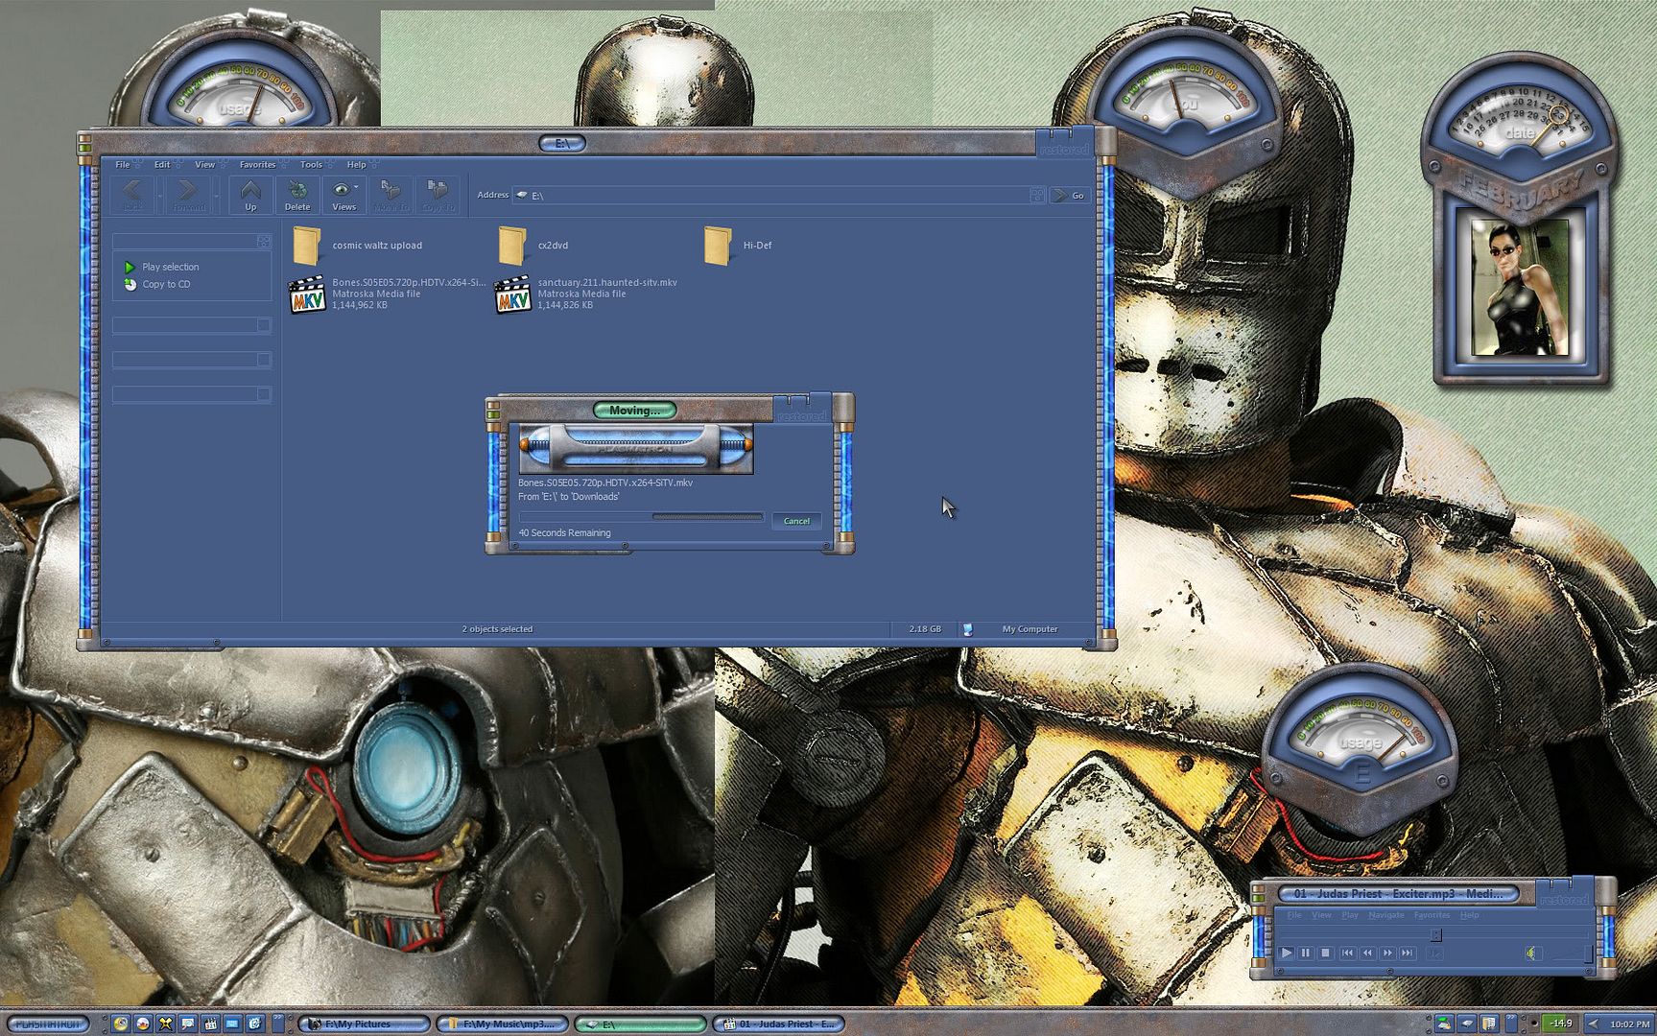Open the Tools menu in Explorer
The image size is (1657, 1036).
point(311,164)
